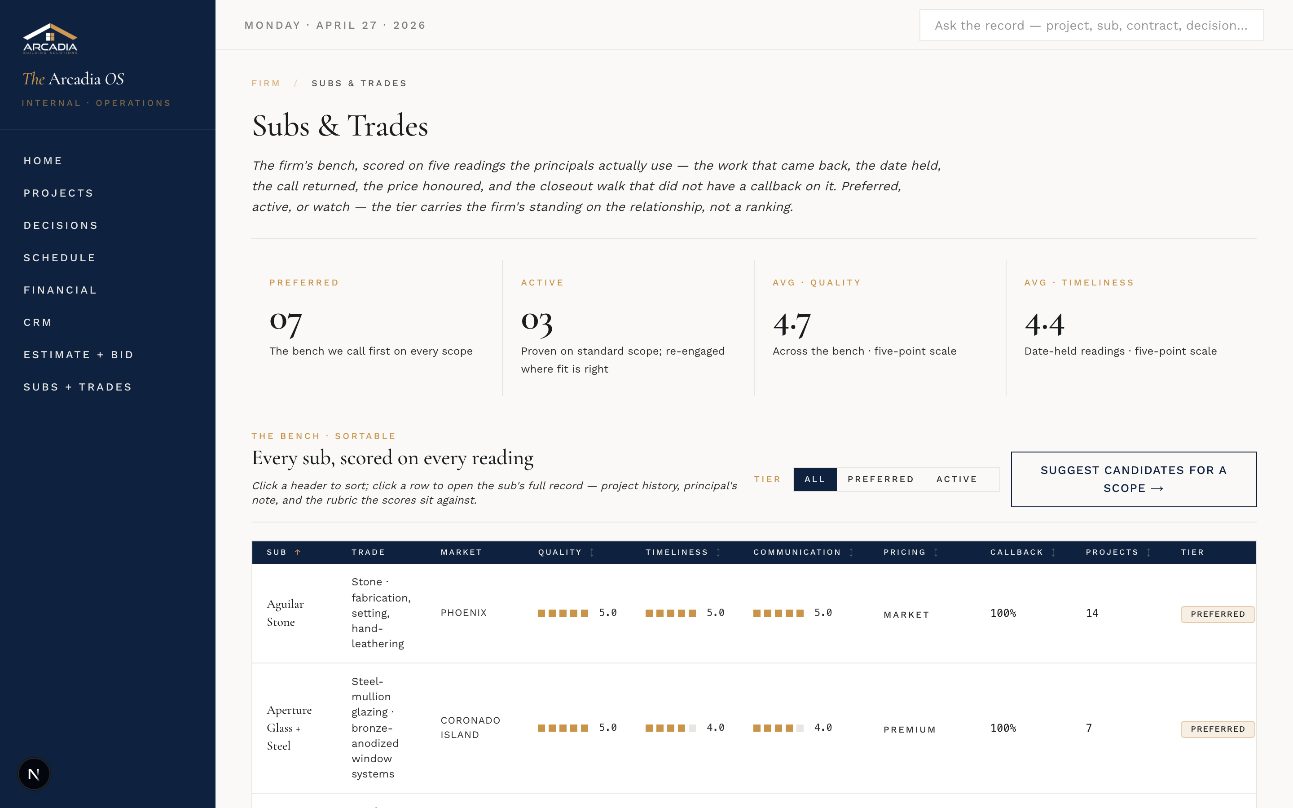Viewport: 1293px width, 808px height.
Task: Open Financial in the sidebar
Action: tap(60, 290)
